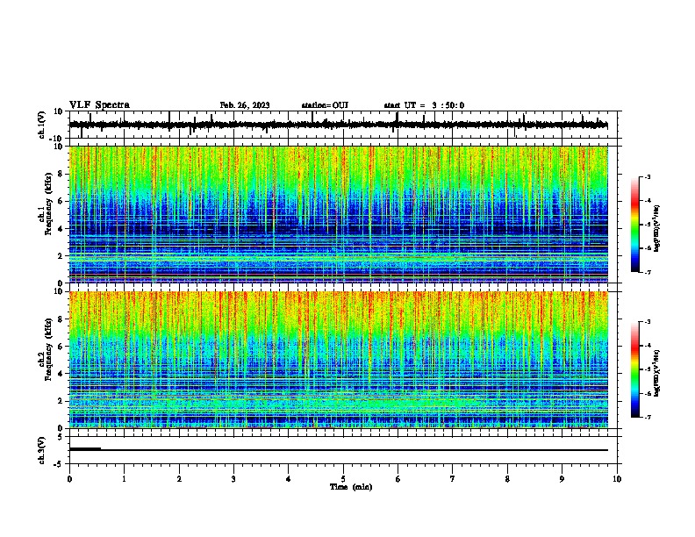The image size is (695, 537).
Task: Click the ch.1 "Frequency (kHz)" axis label
Action: pyautogui.click(x=48, y=204)
